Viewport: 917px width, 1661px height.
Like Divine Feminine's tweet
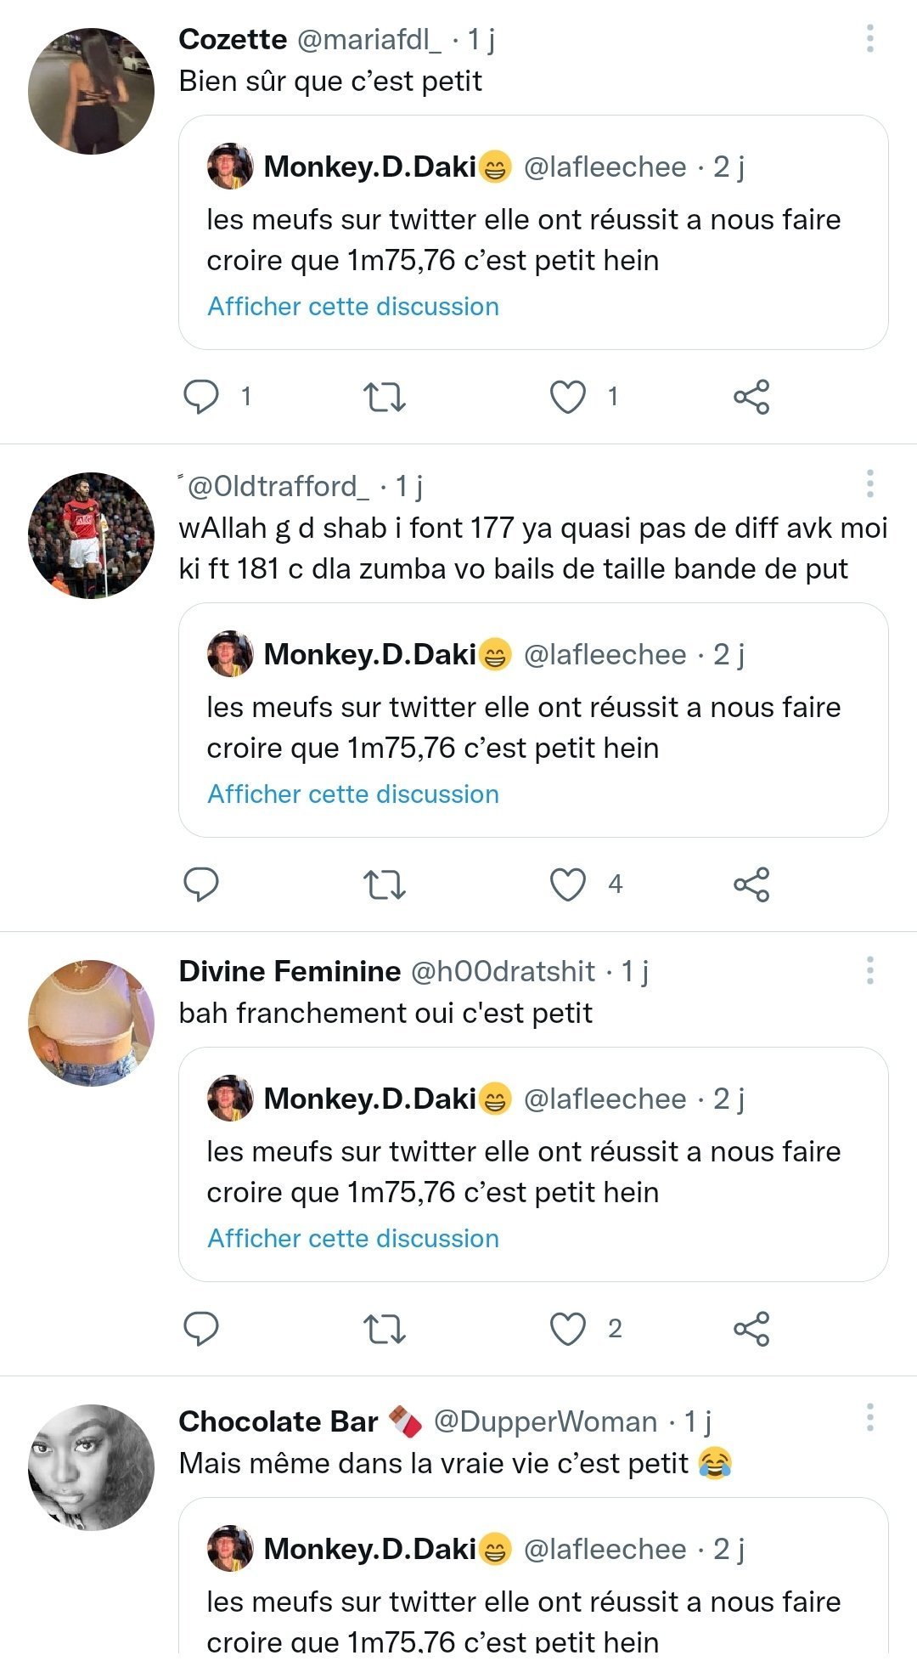(568, 1329)
